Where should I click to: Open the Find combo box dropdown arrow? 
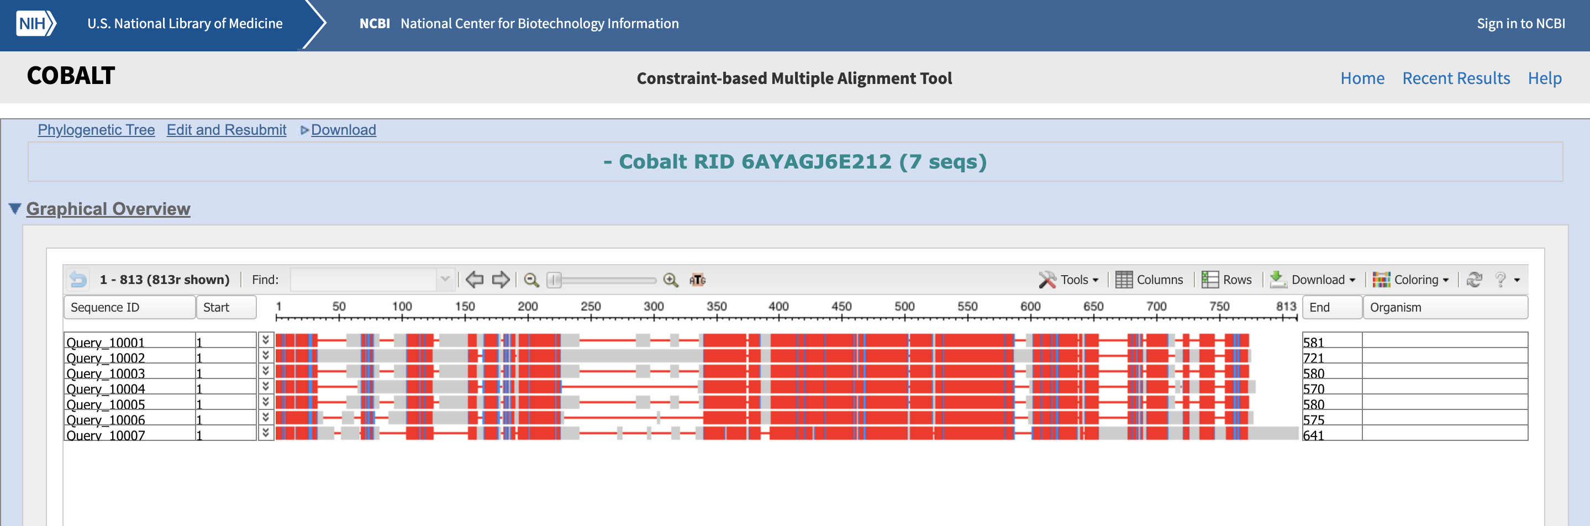tap(445, 280)
